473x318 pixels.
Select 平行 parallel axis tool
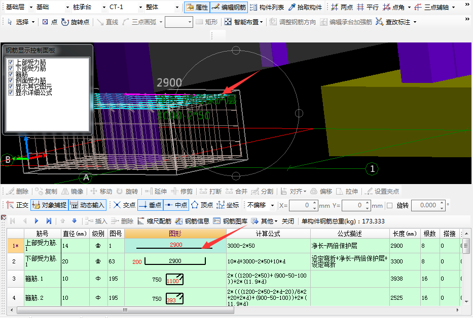tap(368, 7)
